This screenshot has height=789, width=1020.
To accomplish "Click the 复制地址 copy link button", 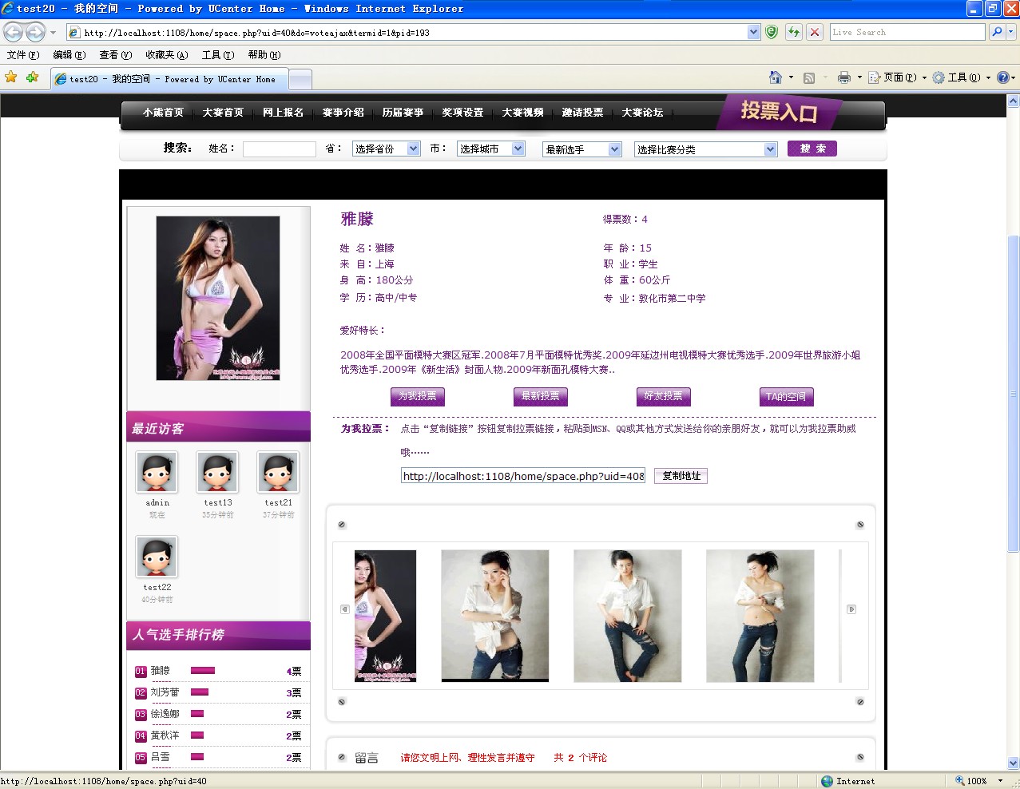I will (x=681, y=476).
